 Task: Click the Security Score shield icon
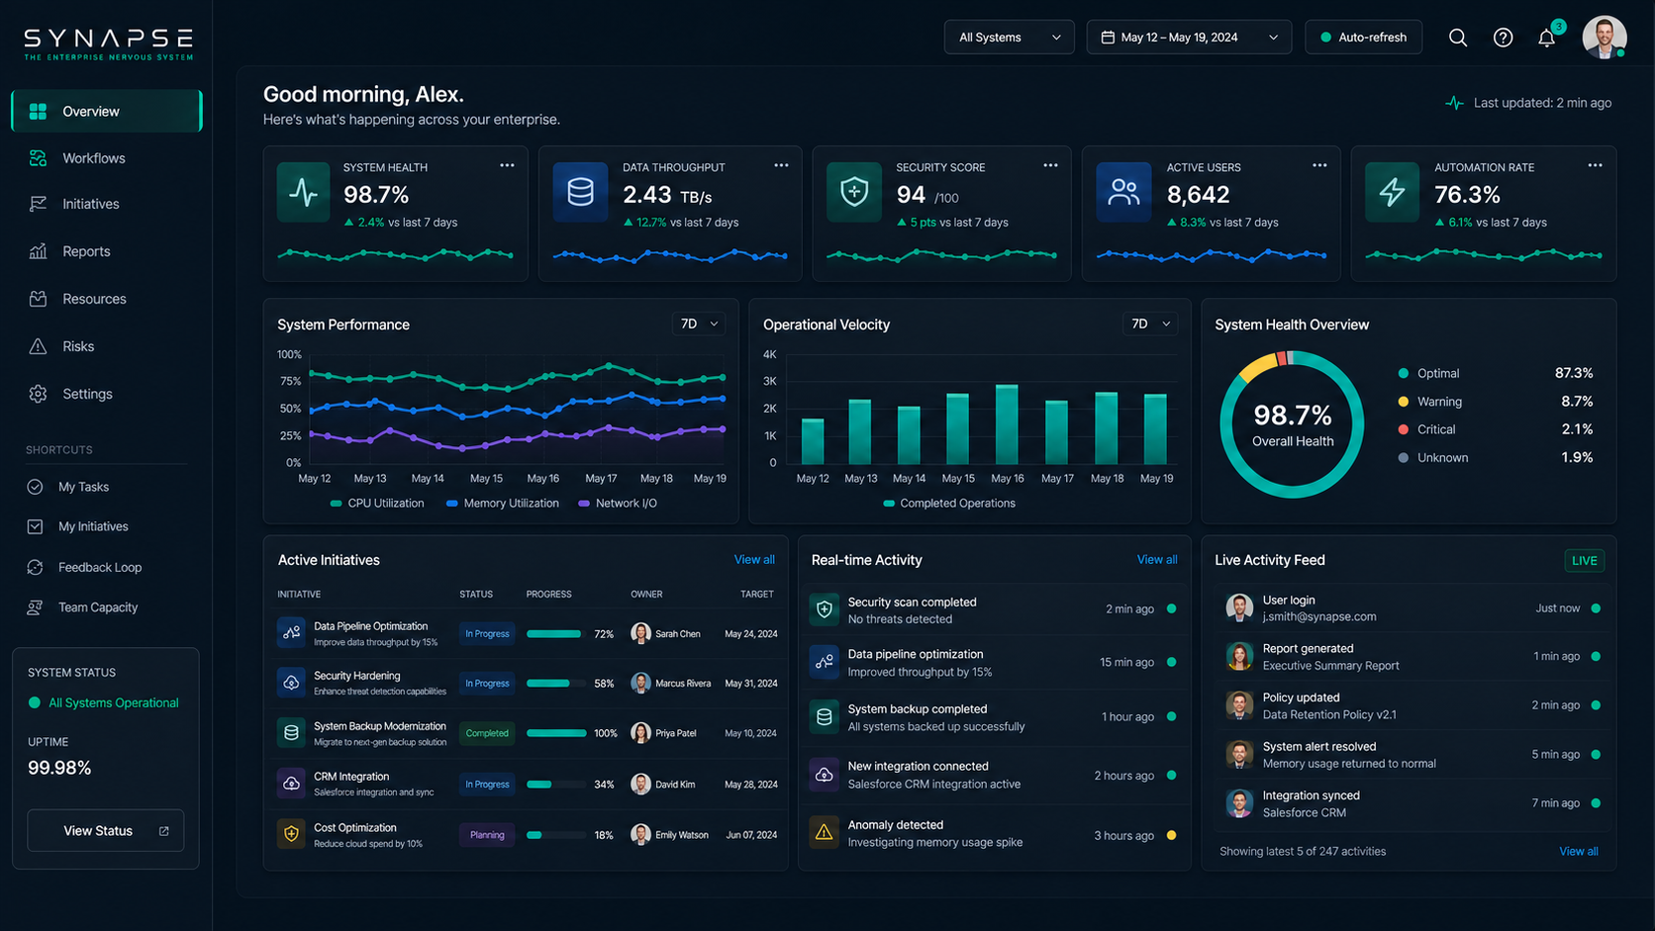pos(854,192)
